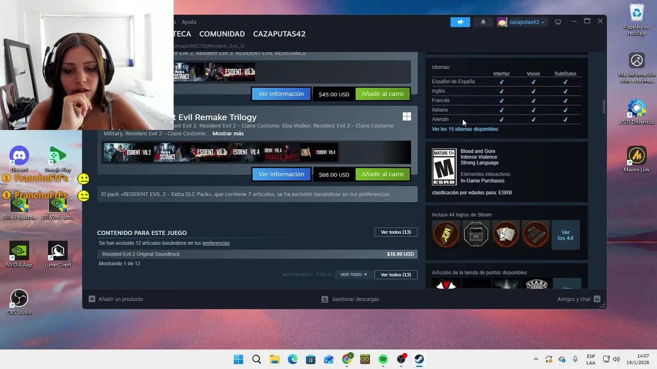Open the Ayuda menu
Image resolution: width=657 pixels, height=369 pixels.
click(x=189, y=22)
